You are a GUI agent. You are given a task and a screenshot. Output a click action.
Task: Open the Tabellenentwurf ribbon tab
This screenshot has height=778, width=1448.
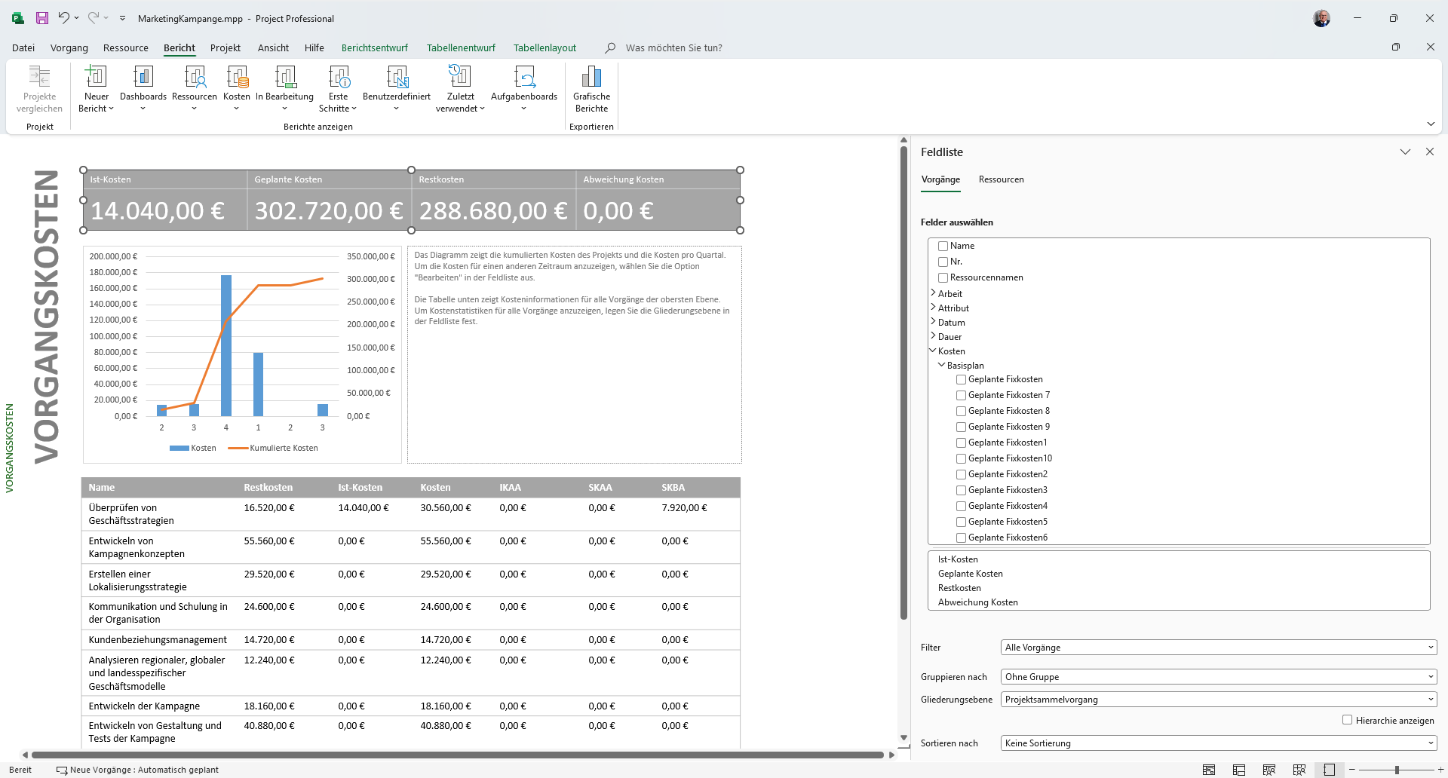(x=461, y=47)
